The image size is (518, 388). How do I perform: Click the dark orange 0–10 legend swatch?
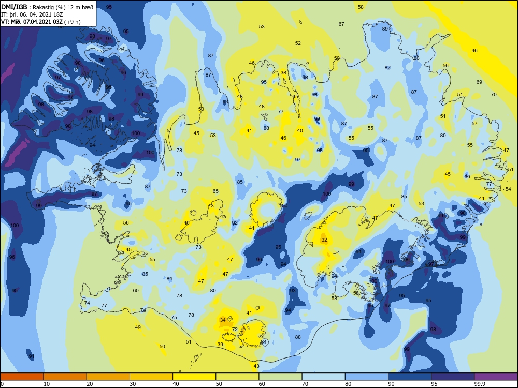tap(22, 377)
